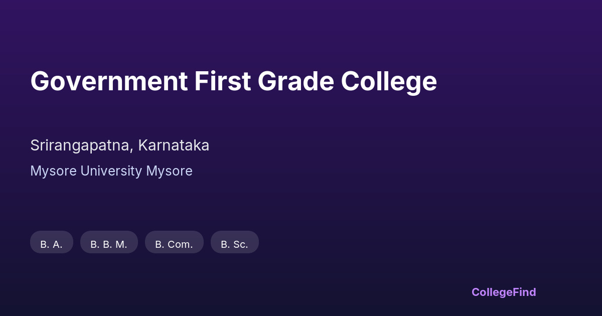Screen dimensions: 602x316
Task: Choose the B. Com. course tag
Action: click(x=174, y=242)
